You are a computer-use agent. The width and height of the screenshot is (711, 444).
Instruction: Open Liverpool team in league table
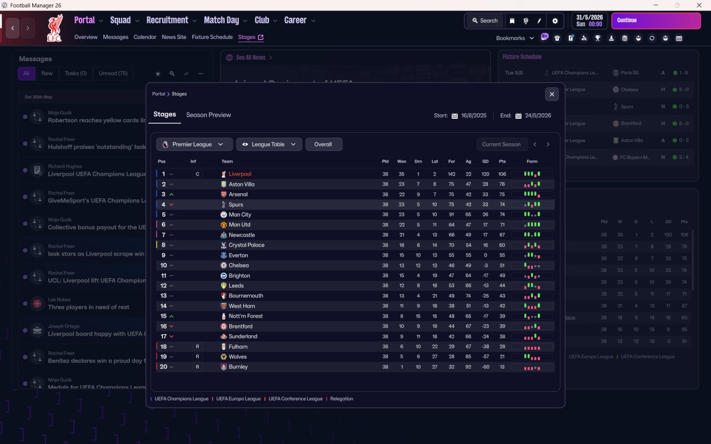point(240,174)
